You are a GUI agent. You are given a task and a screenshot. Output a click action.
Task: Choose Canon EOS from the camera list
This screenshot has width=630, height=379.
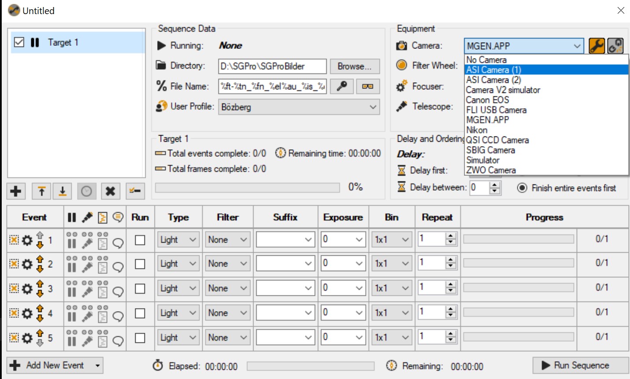point(546,100)
